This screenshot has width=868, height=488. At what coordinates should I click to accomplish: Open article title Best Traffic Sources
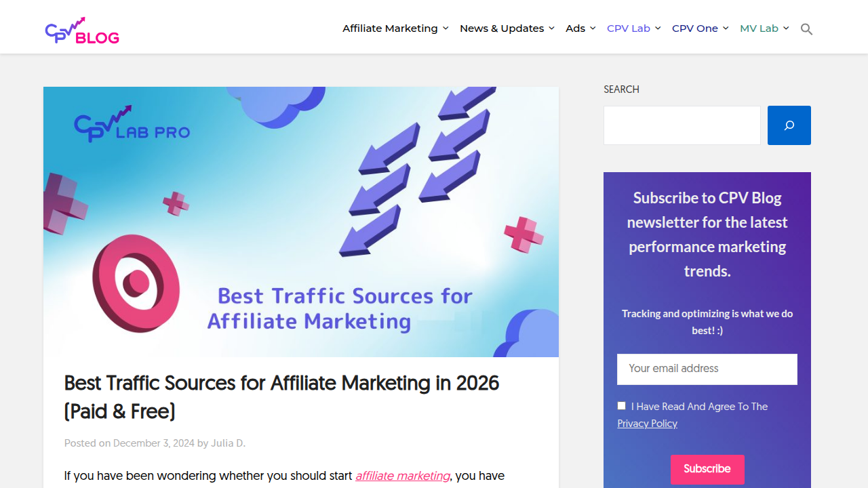(281, 397)
